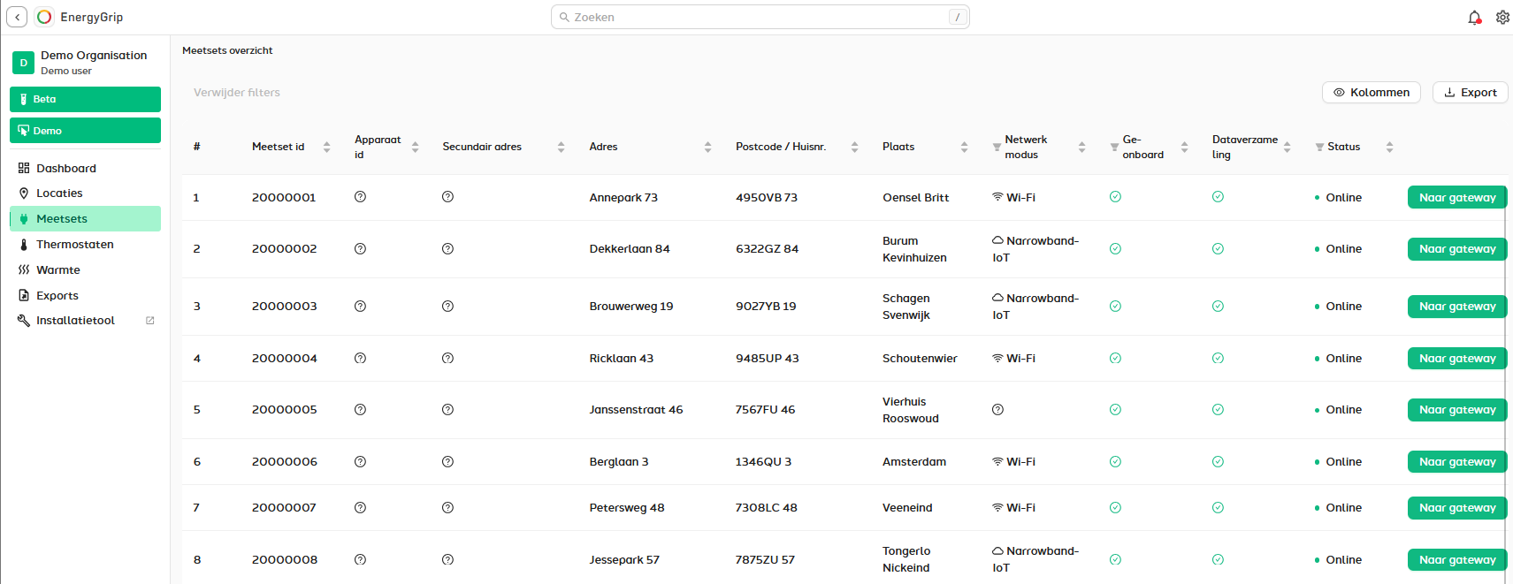The width and height of the screenshot is (1513, 584).
Task: Go to gateway for meetset 20000001
Action: point(1457,197)
